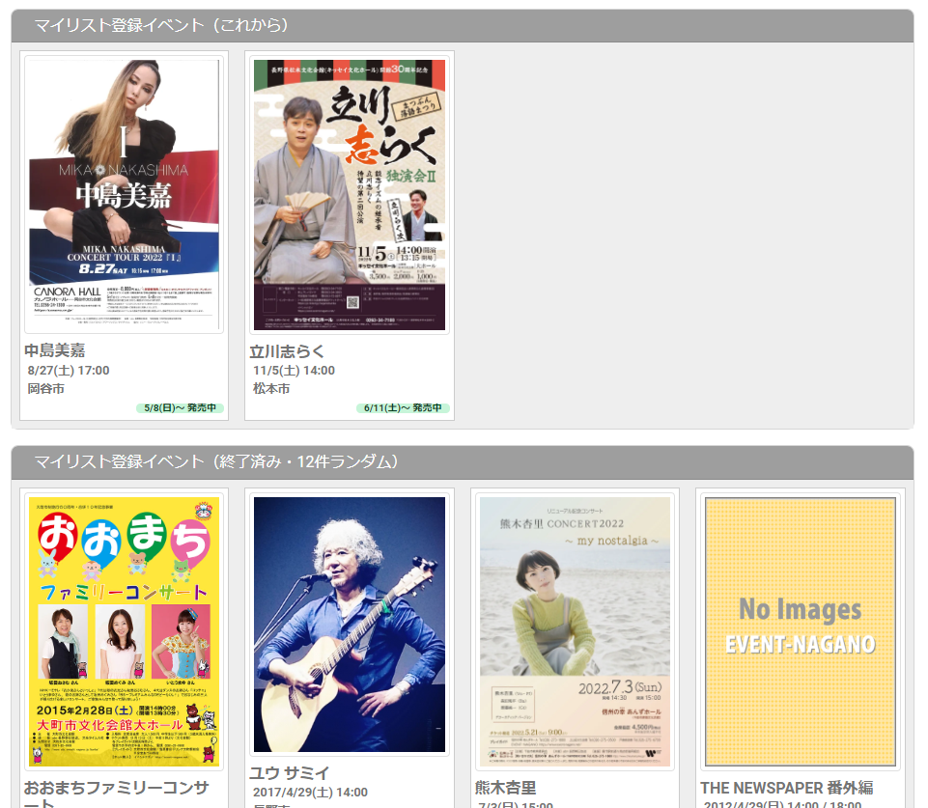This screenshot has height=808, width=928.
Task: Click the 立川志らく event title link
Action: pos(287,351)
